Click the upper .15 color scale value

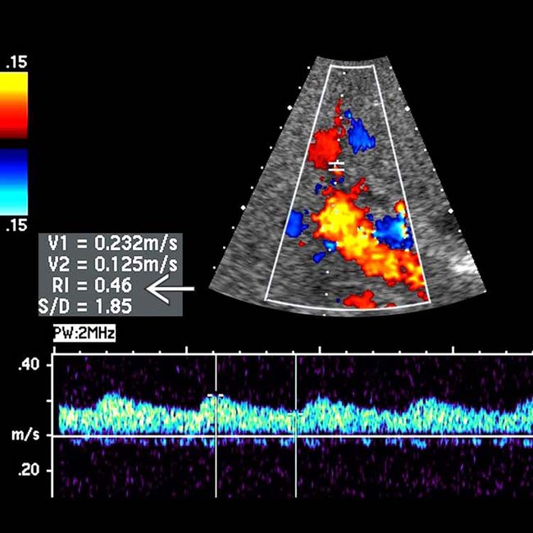tap(16, 62)
